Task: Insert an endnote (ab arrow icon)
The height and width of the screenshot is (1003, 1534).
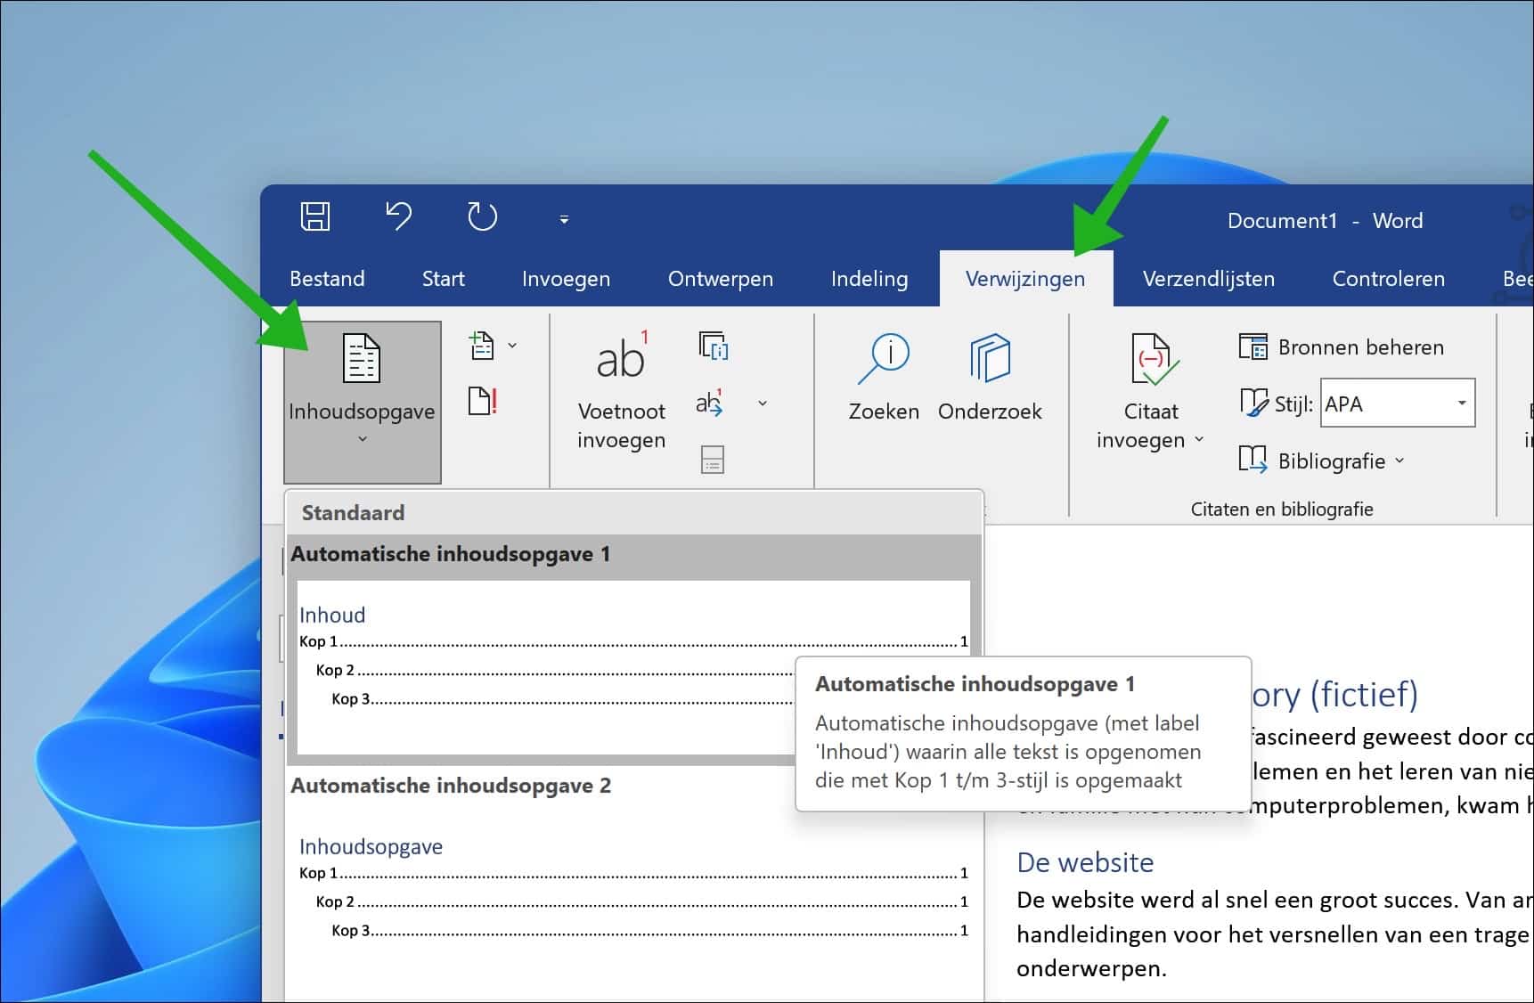Action: tap(710, 404)
